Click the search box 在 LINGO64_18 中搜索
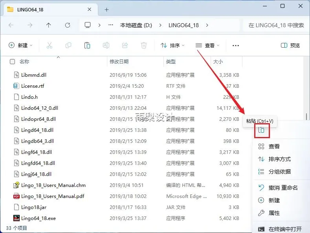Image resolution: width=310 pixels, height=233 pixels. point(276,25)
